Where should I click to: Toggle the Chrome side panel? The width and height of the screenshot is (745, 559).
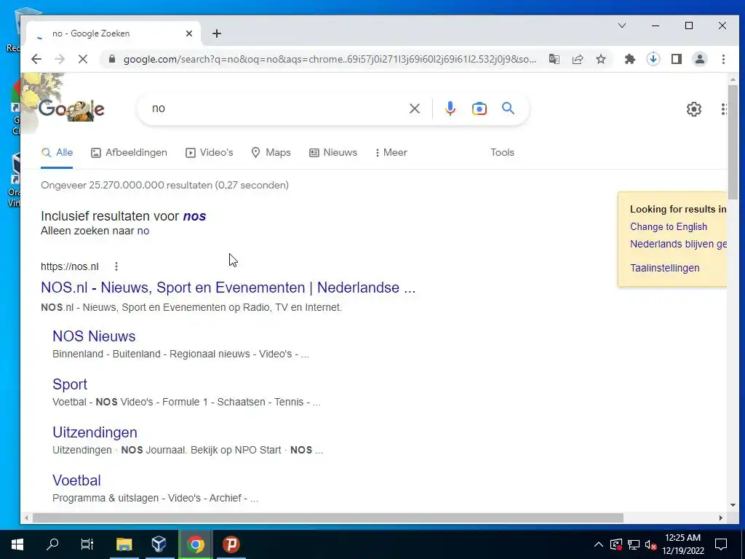(677, 59)
